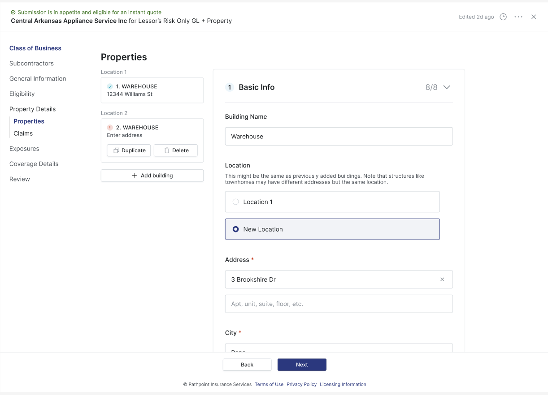This screenshot has height=395, width=548.
Task: Open Class of Business in sidebar
Action: tap(35, 48)
